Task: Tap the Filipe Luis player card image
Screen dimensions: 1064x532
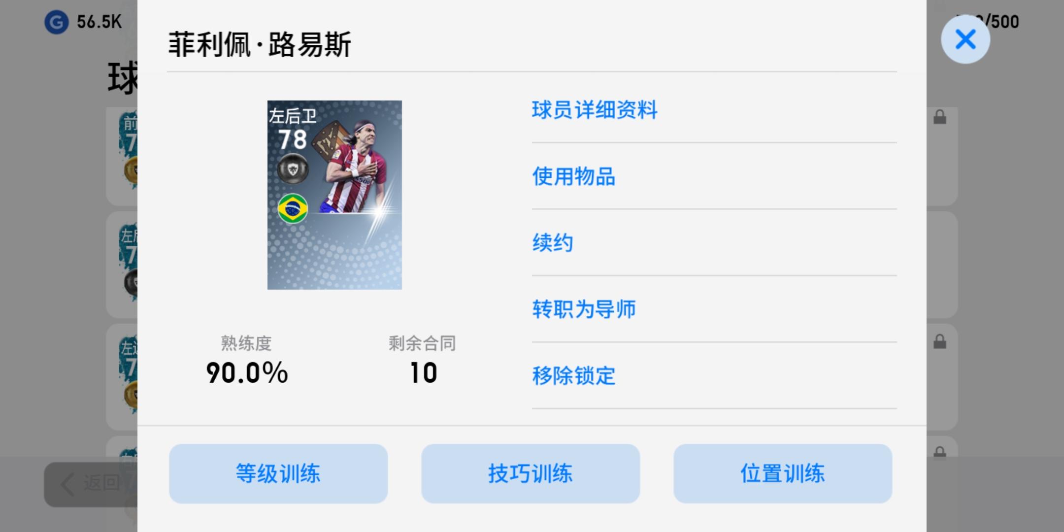Action: (x=334, y=195)
